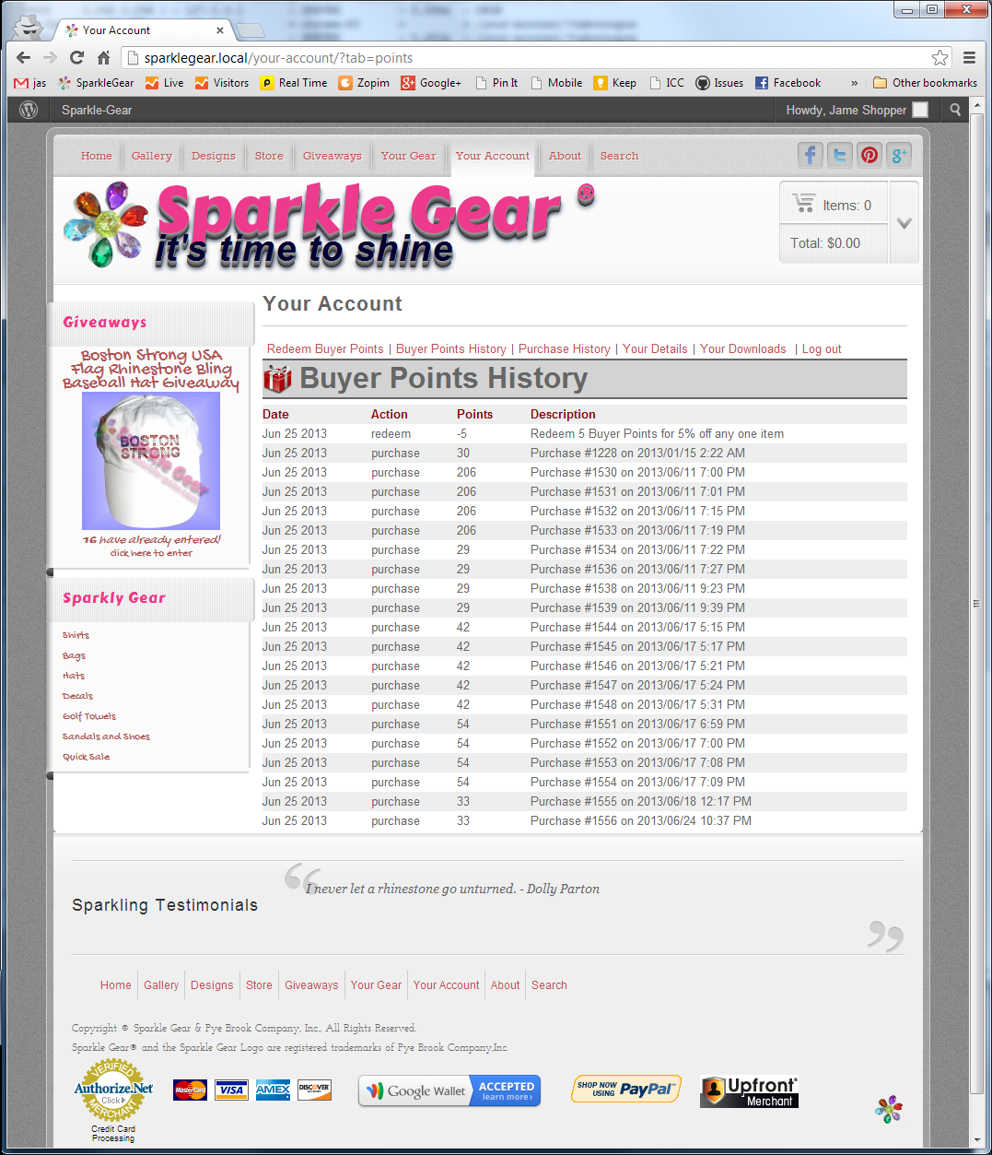Select the Giveaways menu item in top navigation
The image size is (992, 1155).
tap(332, 156)
